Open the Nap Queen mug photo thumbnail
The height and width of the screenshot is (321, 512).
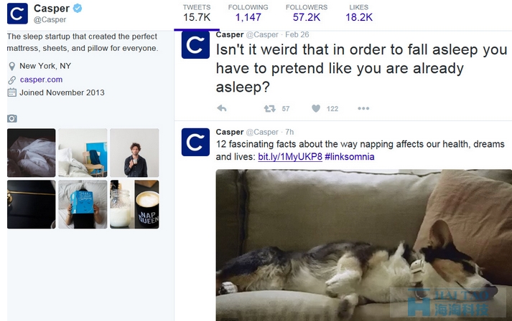(134, 204)
